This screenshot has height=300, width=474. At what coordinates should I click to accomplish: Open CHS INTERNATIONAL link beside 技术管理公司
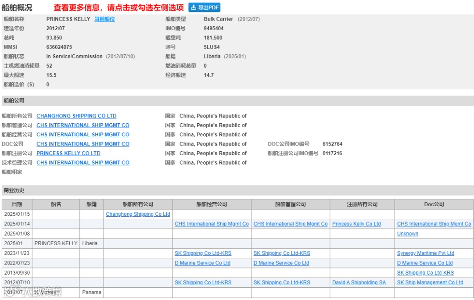(83, 163)
